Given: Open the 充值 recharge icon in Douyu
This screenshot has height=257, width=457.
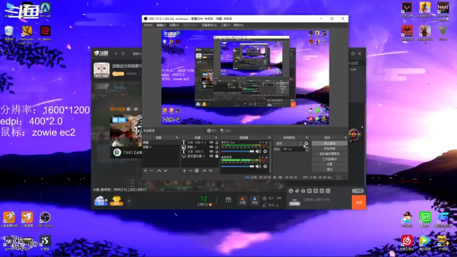Looking at the screenshot, I should point(242,200).
